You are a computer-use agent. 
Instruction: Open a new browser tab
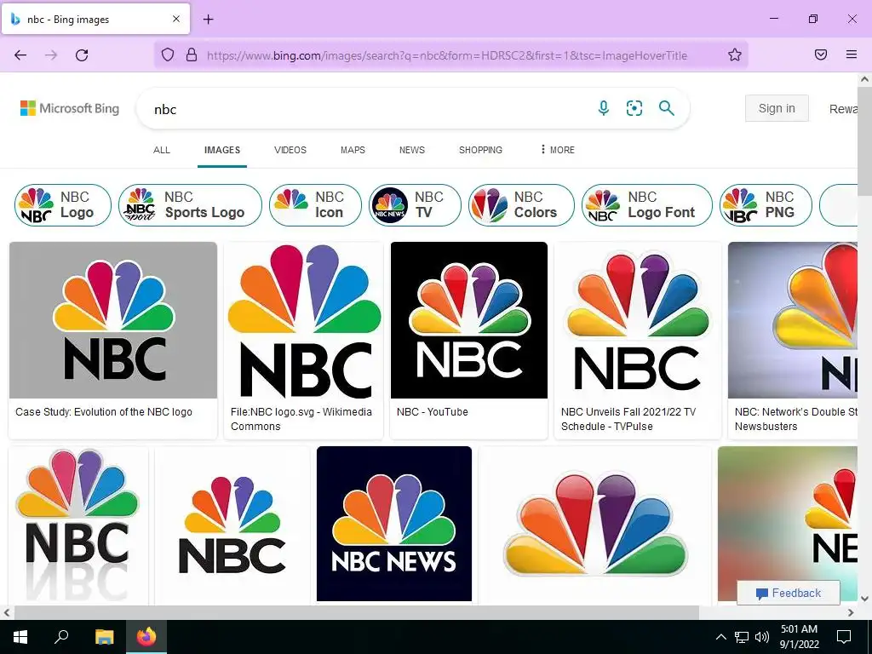click(208, 20)
